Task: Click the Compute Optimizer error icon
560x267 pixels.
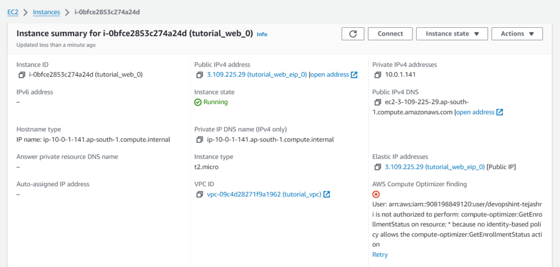Action: coord(376,194)
